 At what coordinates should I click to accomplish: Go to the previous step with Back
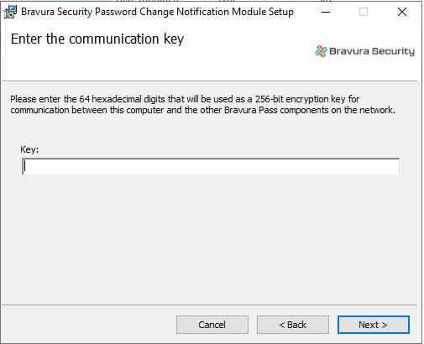pos(293,325)
